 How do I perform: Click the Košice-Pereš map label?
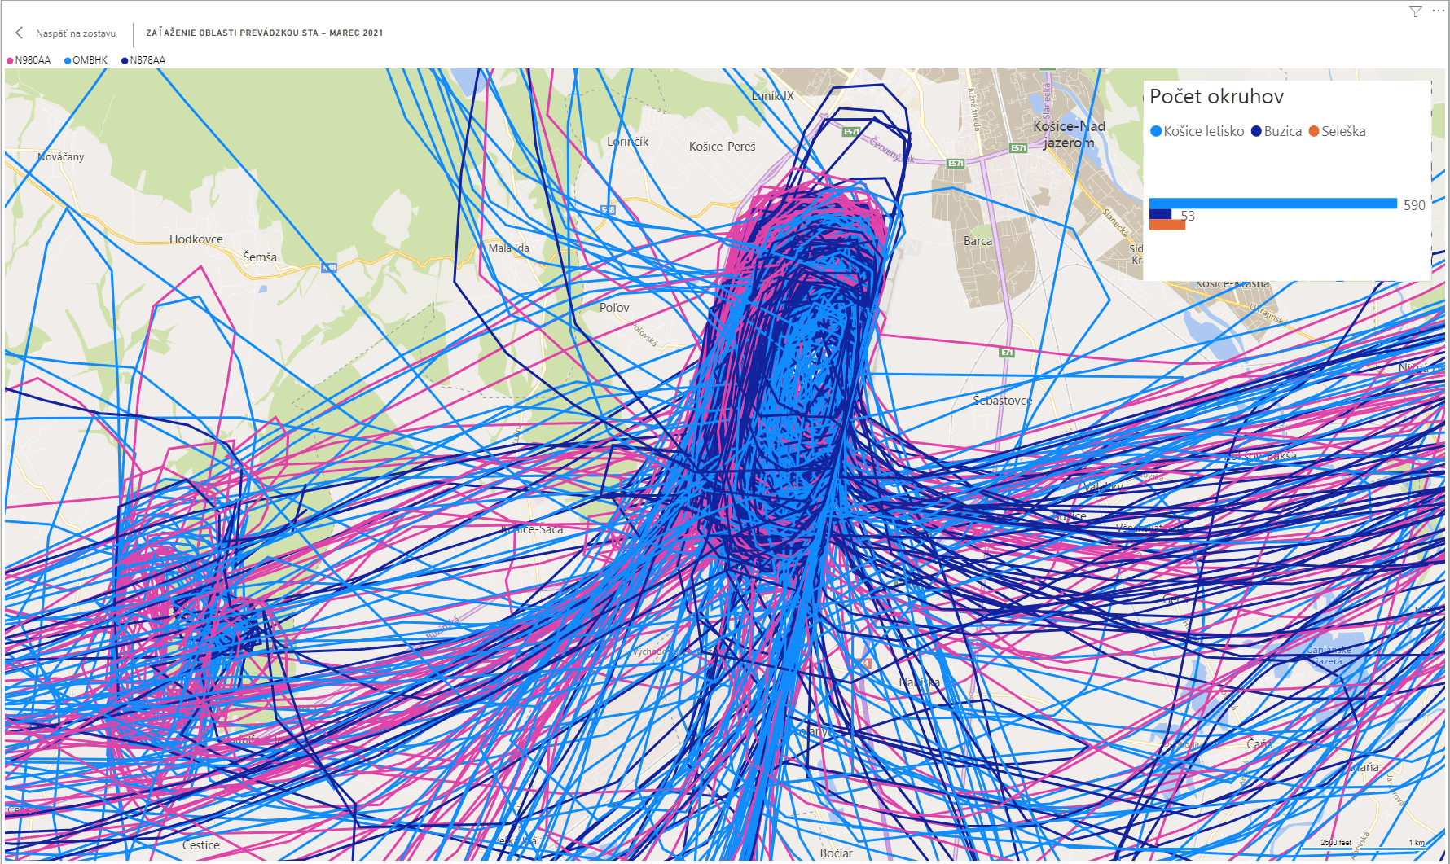(722, 147)
